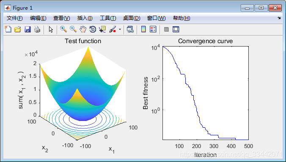Print the figure using the printer icon

click(37, 29)
